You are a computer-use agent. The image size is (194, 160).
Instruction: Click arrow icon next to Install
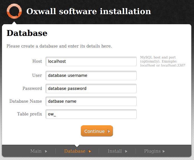(x=126, y=151)
